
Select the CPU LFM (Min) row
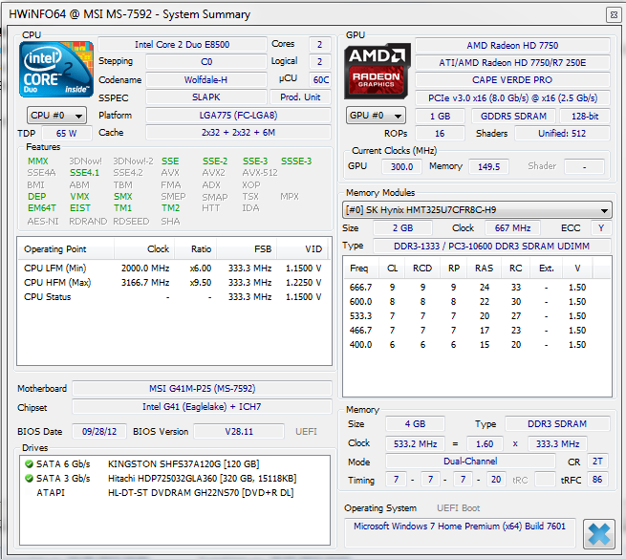pyautogui.click(x=173, y=268)
